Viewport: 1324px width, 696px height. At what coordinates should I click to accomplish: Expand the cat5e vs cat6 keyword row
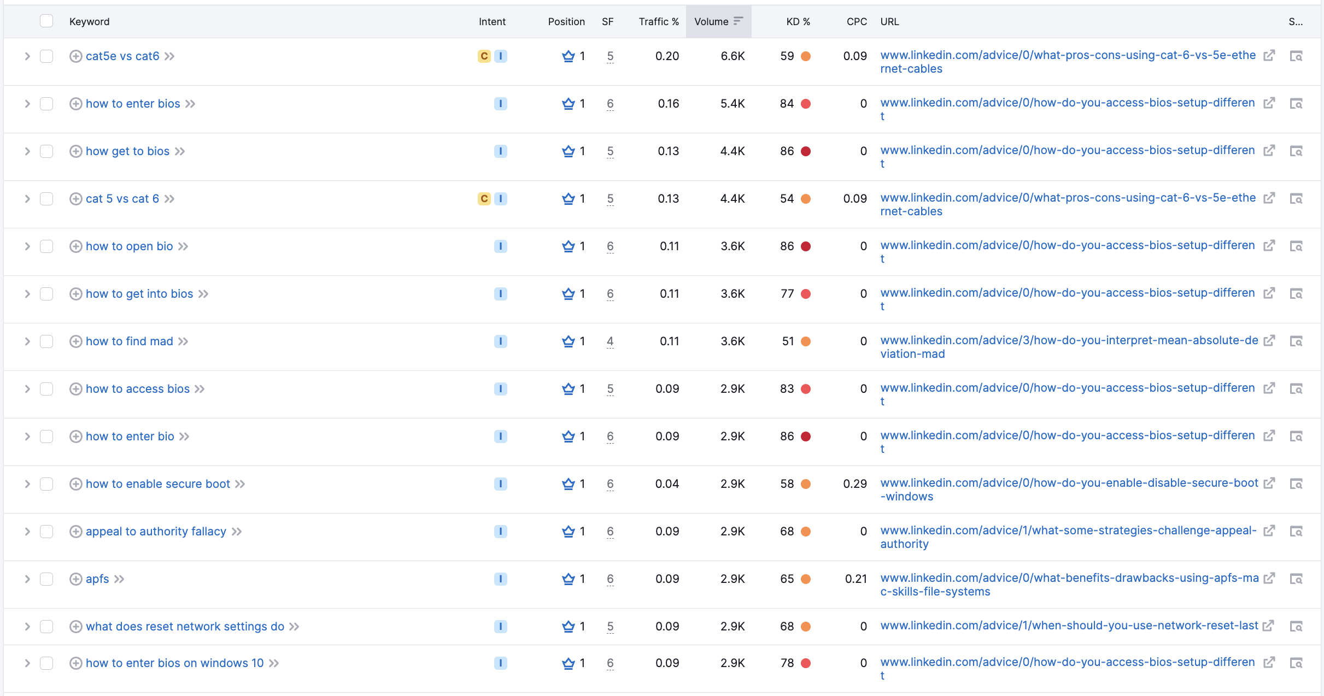click(25, 55)
